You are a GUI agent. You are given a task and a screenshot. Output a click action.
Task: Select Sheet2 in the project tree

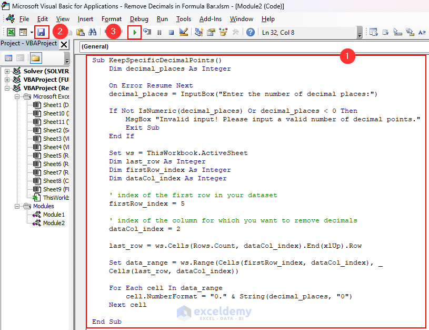[x=51, y=130]
